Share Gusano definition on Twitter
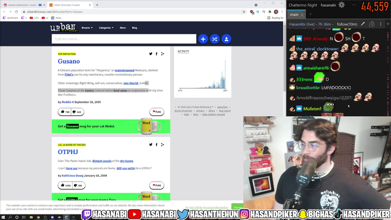The image size is (391, 220). (151, 54)
